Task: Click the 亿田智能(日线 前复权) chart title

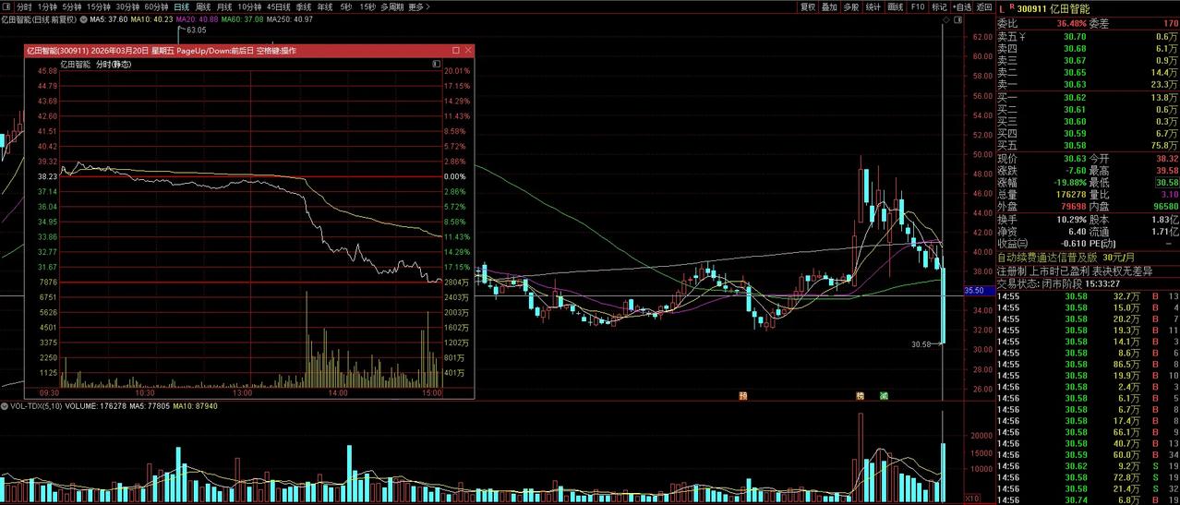Action: coord(40,18)
